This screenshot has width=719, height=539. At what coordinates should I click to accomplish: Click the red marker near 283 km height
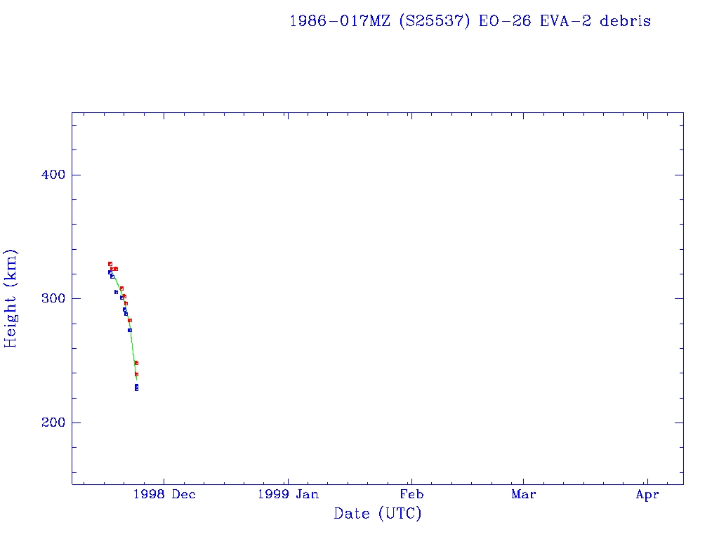[x=130, y=320]
